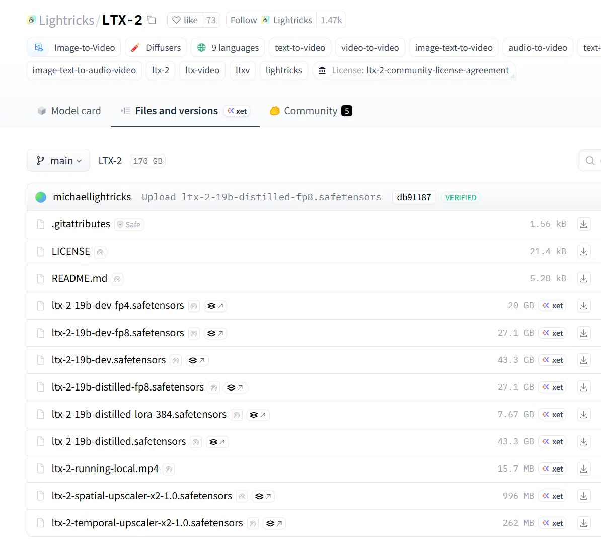The width and height of the screenshot is (601, 546).
Task: View the ltx-2-community-license-agreement license tag
Action: click(414, 70)
